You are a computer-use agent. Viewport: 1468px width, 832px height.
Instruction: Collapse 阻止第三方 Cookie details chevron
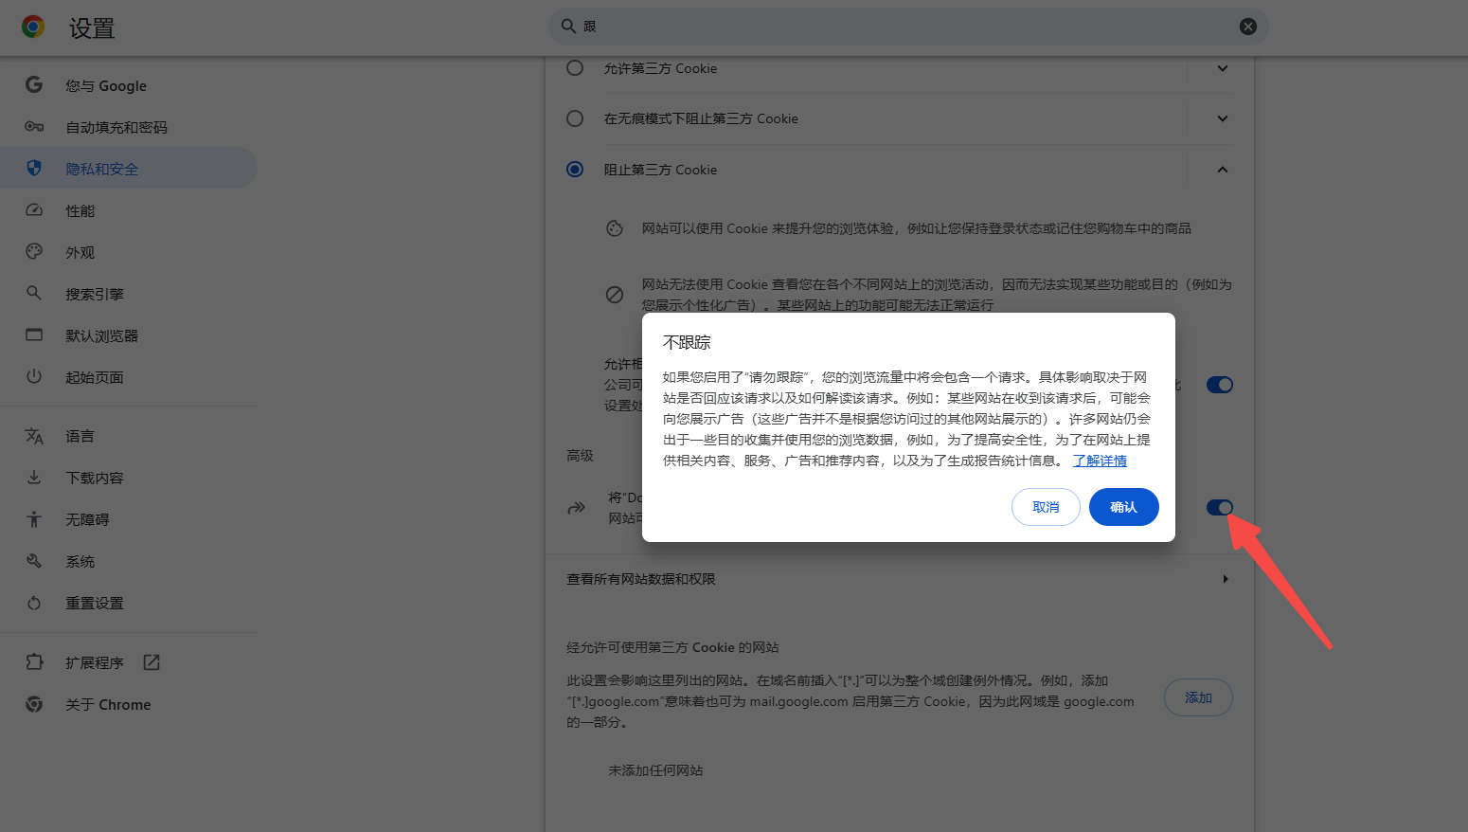point(1223,170)
